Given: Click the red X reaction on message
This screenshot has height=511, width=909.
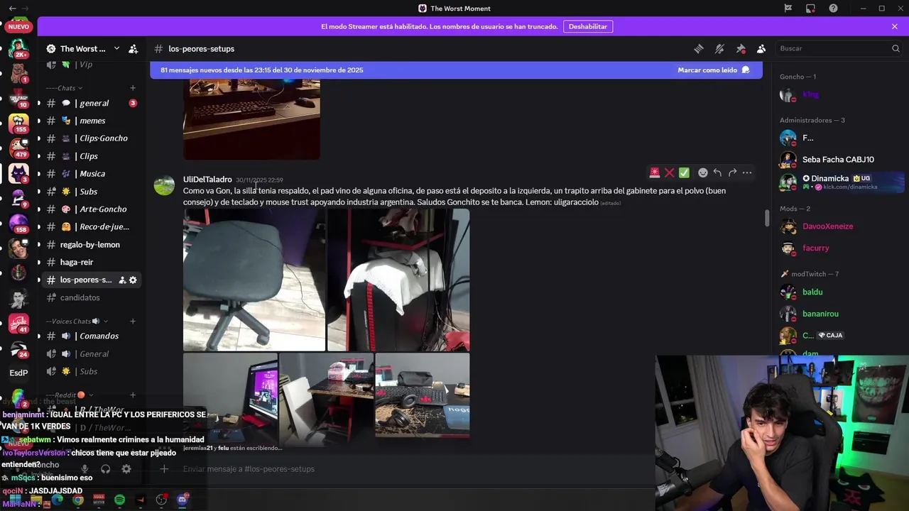Looking at the screenshot, I should 669,172.
